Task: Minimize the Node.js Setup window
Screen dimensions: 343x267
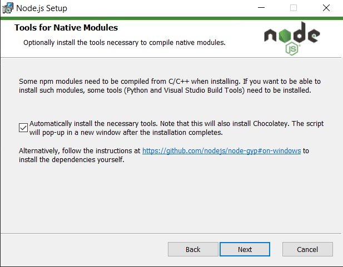Action: click(261, 8)
